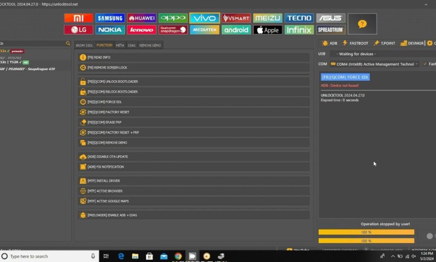Screen dimensions: 436x262
Task: Click the Qualcomm Snapdragon brand tile
Action: tap(173, 30)
